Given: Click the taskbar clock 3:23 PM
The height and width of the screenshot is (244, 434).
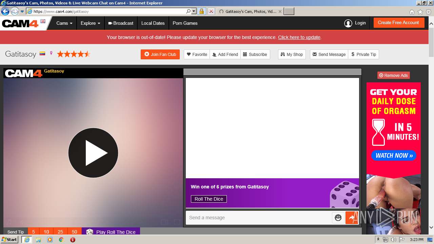Looking at the screenshot, I should [416, 240].
